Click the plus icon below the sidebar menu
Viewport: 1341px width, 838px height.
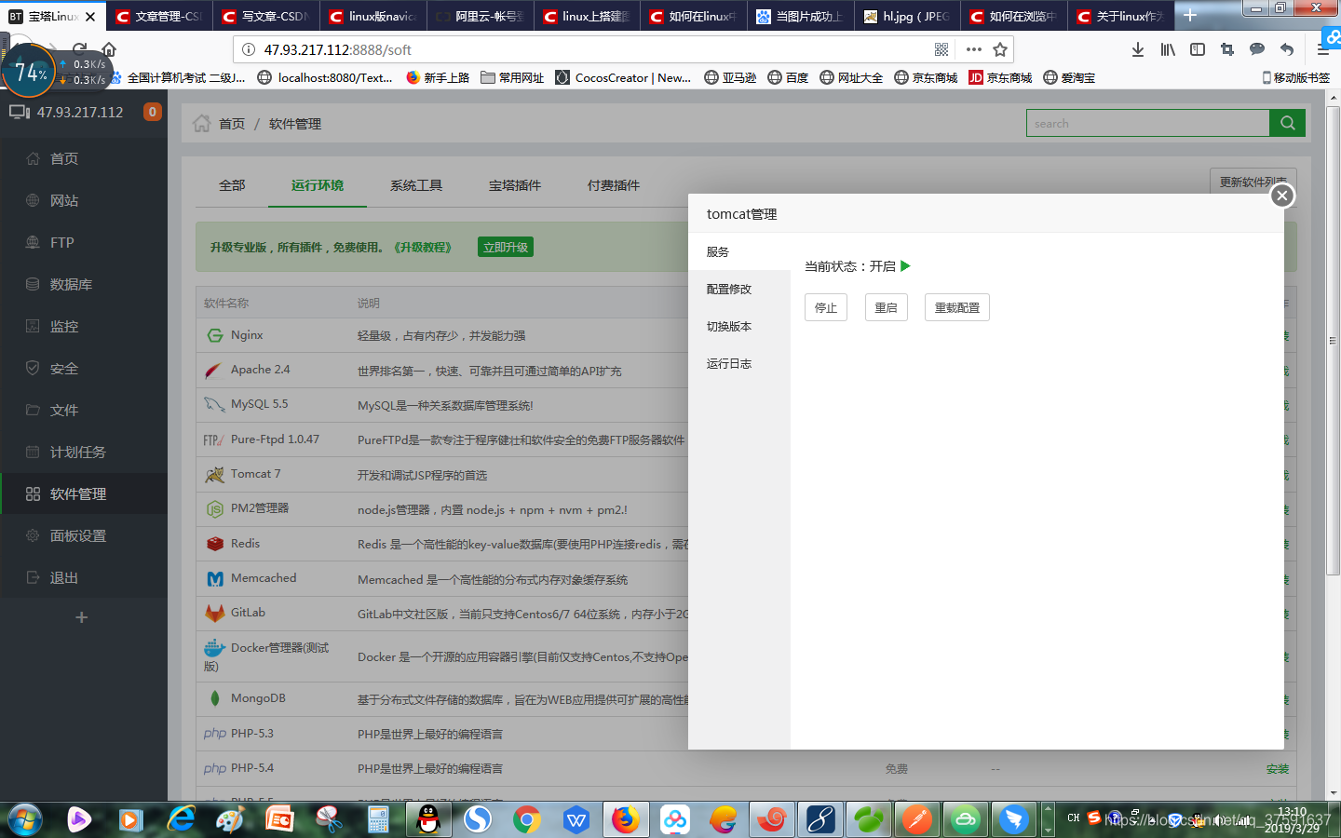[x=82, y=617]
